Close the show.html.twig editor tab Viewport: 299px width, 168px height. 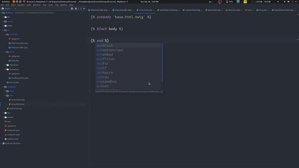coord(154,10)
